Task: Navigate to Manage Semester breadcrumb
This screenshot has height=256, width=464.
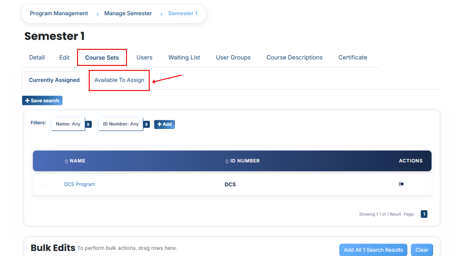Action: 128,13
